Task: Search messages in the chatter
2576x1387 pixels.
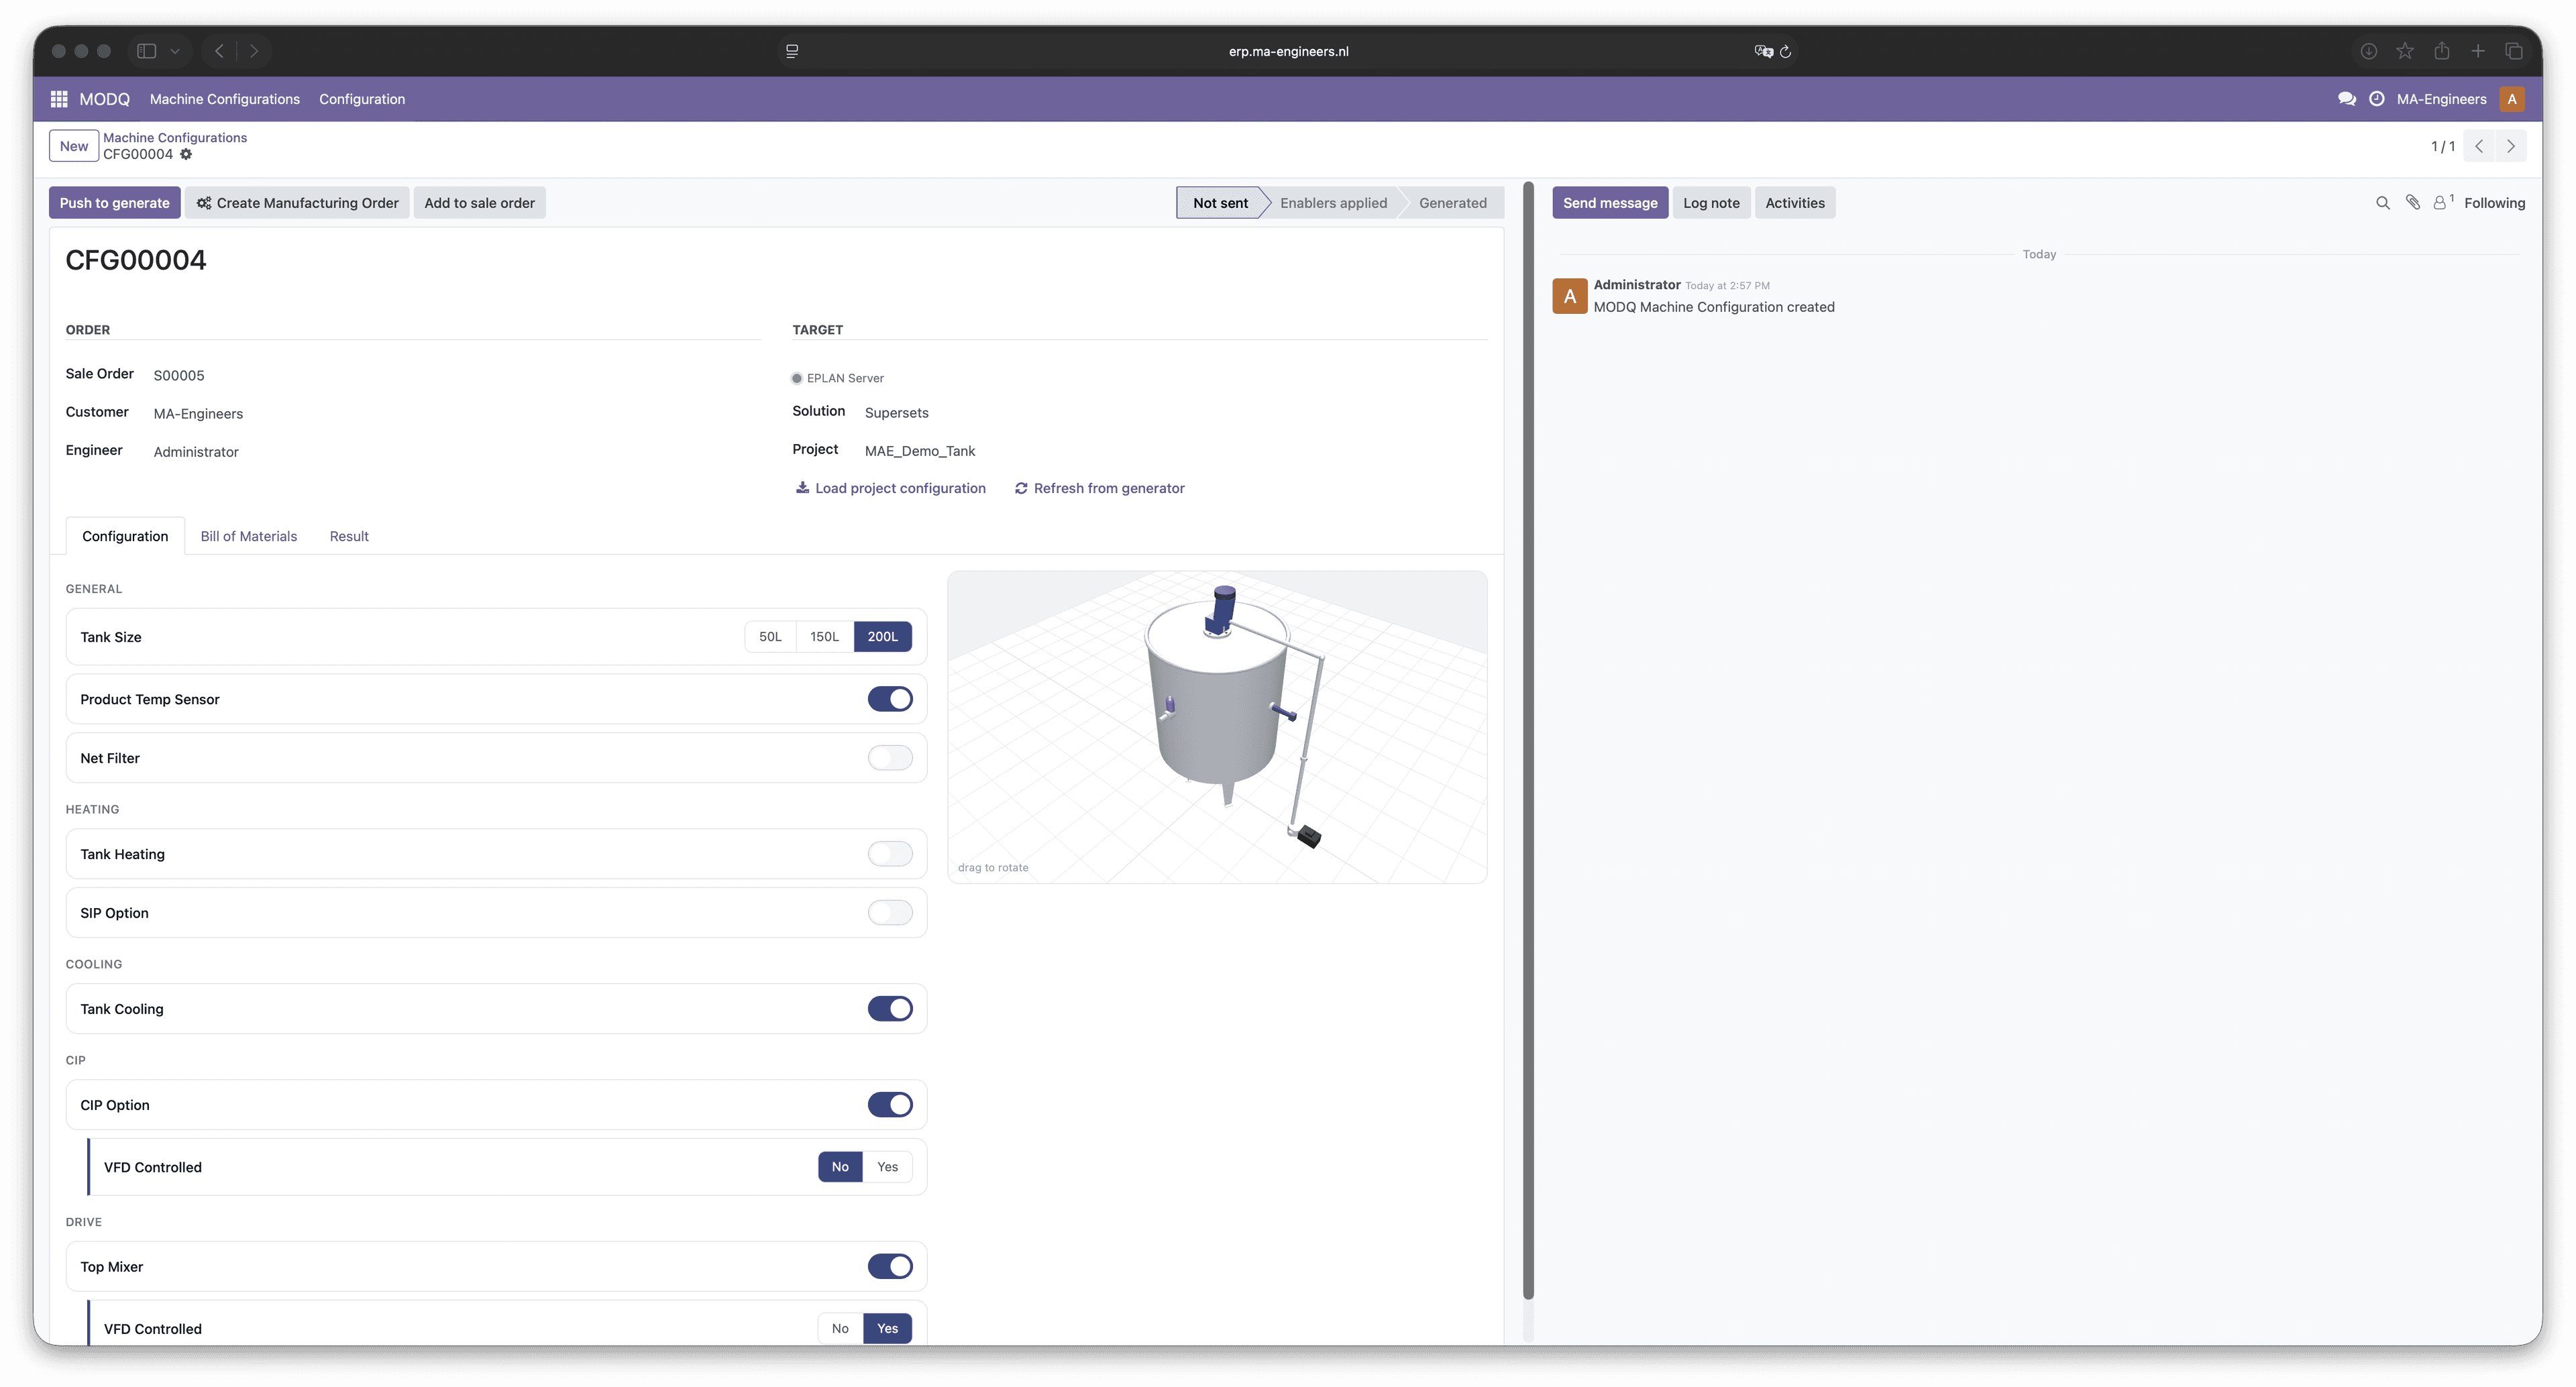Action: click(2382, 203)
